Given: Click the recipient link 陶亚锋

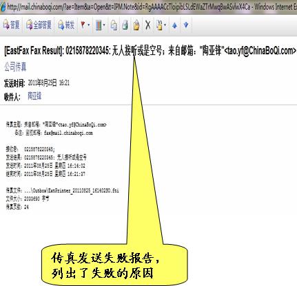Looking at the screenshot, I should coord(34,96).
